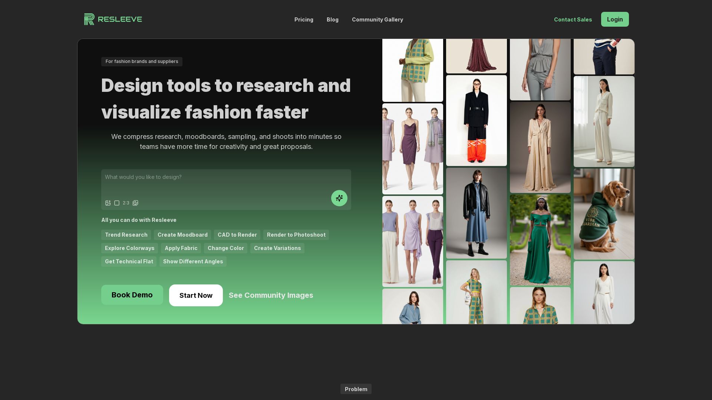Screen dimensions: 712x400
Task: Open the 2:3 aspect ratio selector
Action: tap(126, 203)
